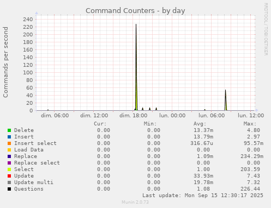Click the Update multi max value 7.32
The image size is (271, 208).
click(x=254, y=182)
